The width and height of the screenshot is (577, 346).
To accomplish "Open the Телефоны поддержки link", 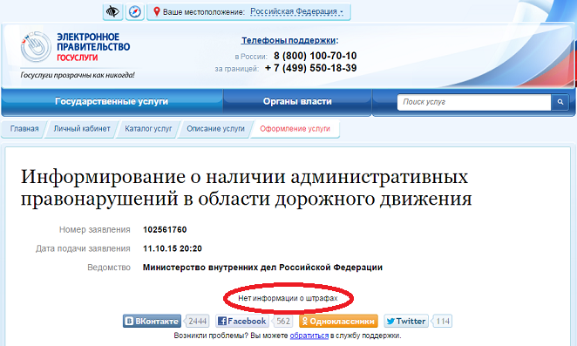I will 289,40.
